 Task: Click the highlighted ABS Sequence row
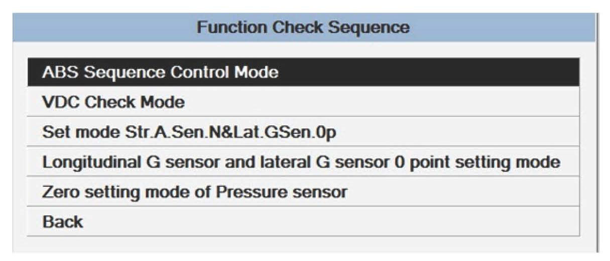[303, 72]
